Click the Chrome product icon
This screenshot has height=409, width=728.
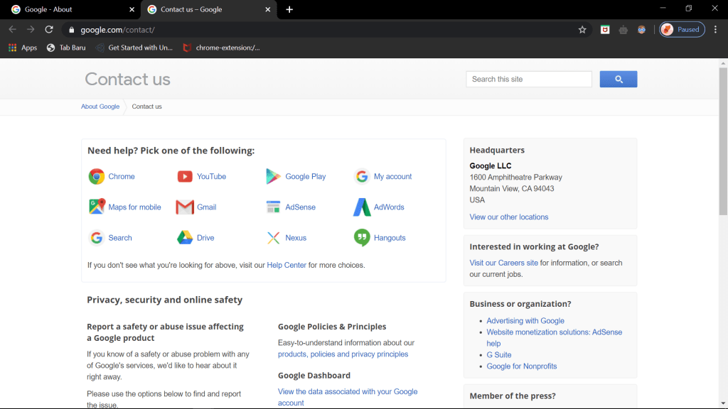tap(97, 177)
